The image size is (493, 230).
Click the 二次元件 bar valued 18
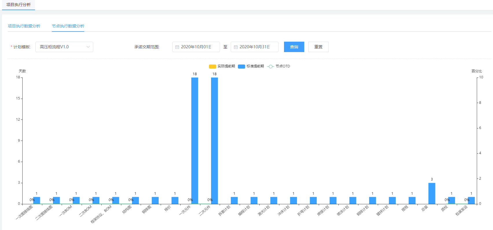214,140
